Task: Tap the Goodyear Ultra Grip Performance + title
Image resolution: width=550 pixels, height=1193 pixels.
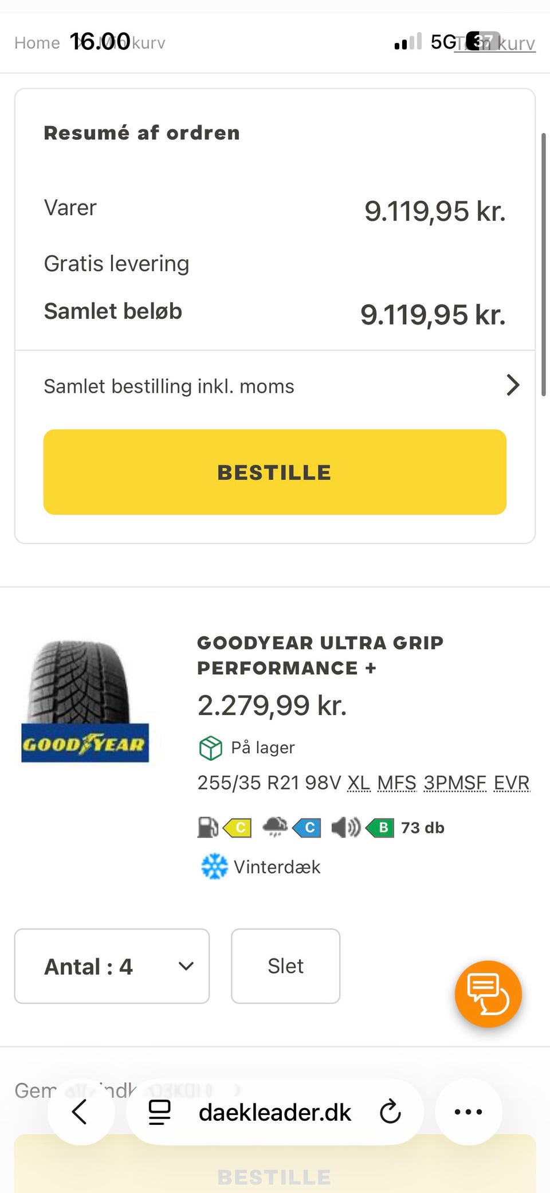Action: point(320,655)
